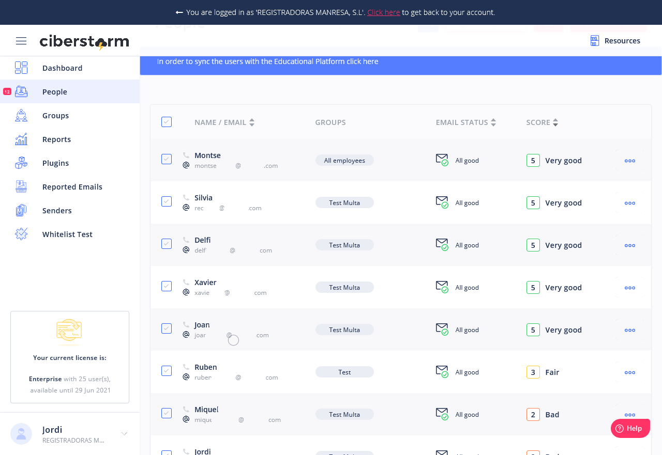Open the three-dots menu for Joan
The image size is (662, 455).
(630, 330)
